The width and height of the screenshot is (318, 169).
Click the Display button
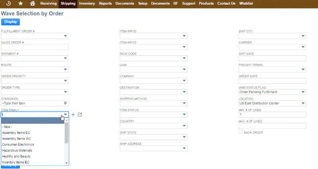[10, 21]
